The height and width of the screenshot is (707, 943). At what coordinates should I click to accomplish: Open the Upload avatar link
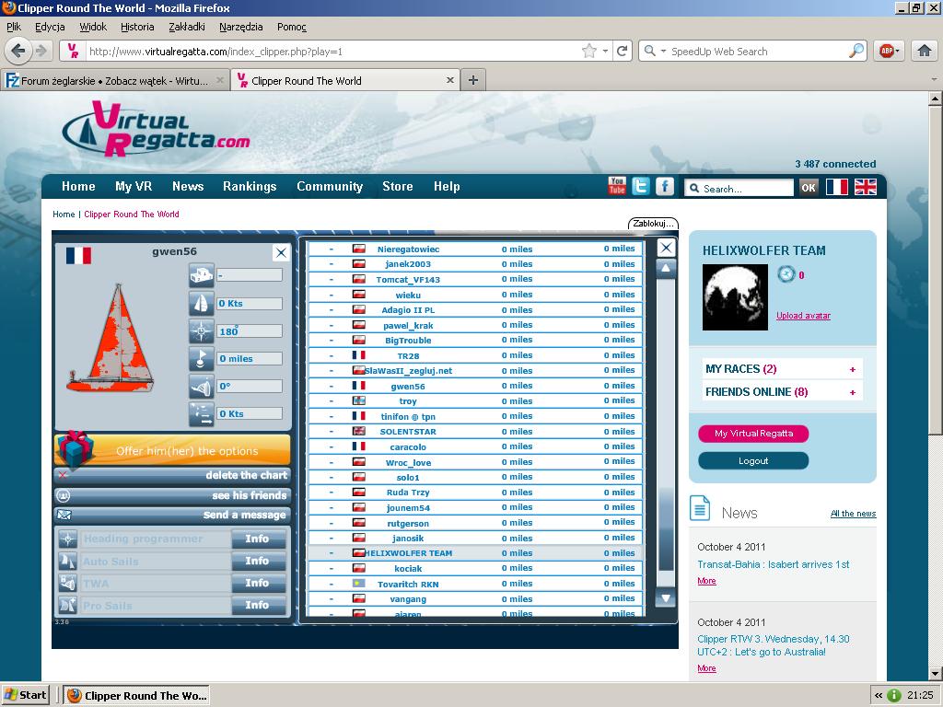tap(803, 316)
